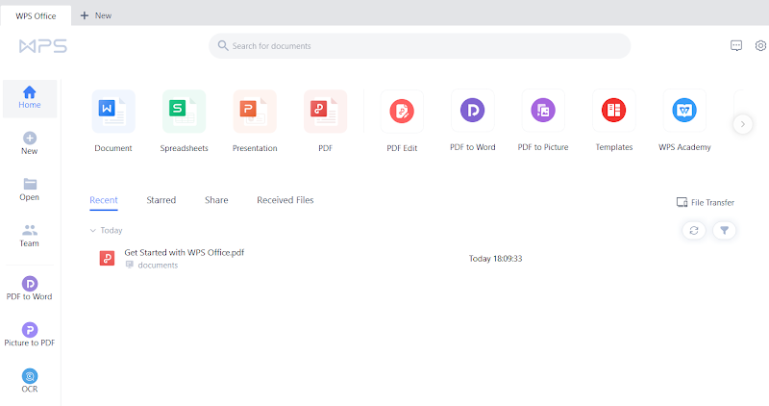
Task: Show more apps with right arrow
Action: [742, 124]
